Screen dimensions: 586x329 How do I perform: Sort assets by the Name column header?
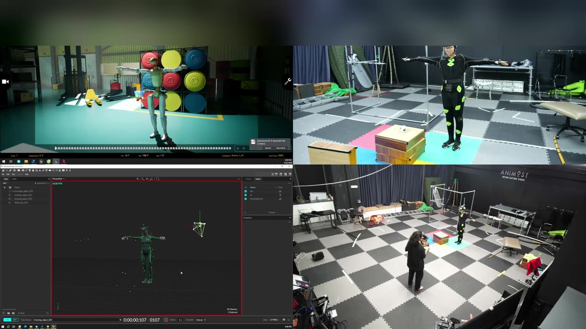click(x=253, y=187)
